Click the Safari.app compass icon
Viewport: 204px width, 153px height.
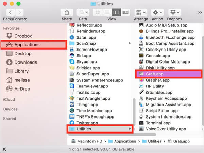tap(72, 37)
